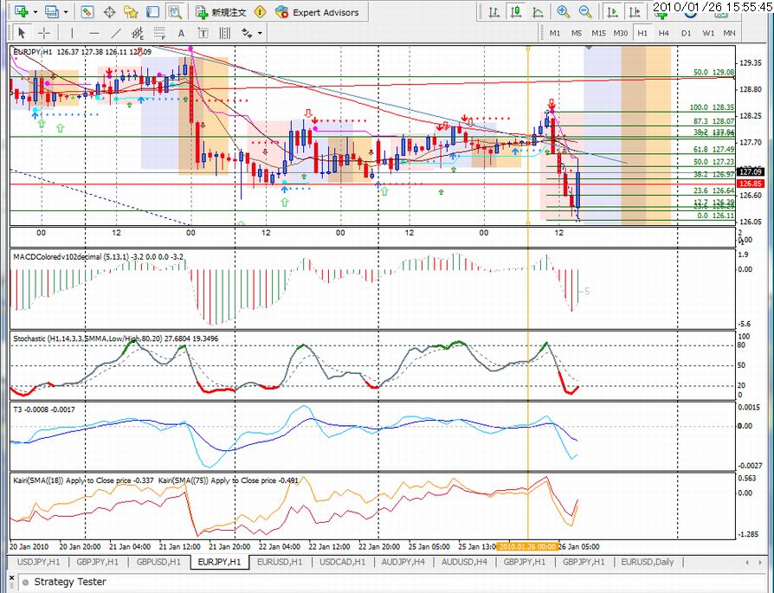The height and width of the screenshot is (593, 774).
Task: Select the M30 timeframe
Action: 621,33
